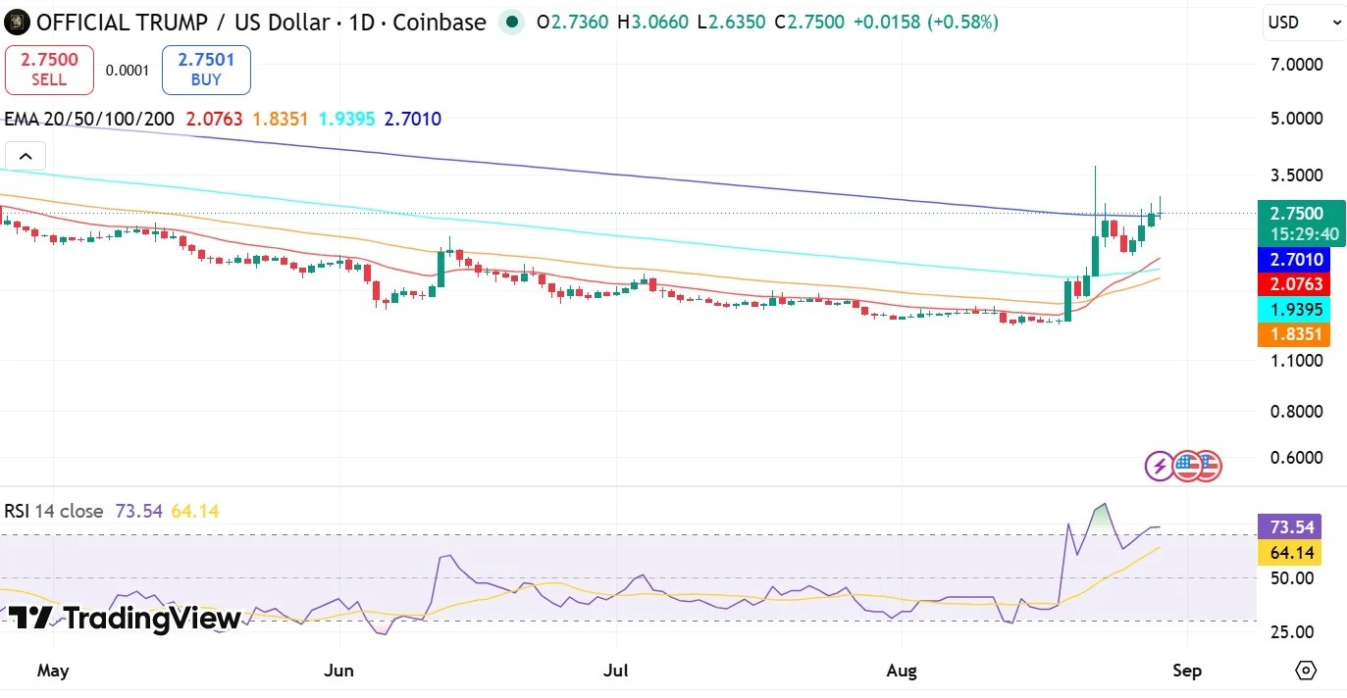Click the Jul label on time axis

pos(616,671)
